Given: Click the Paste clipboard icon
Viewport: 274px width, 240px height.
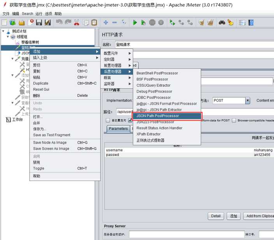Looking at the screenshot, I should (x=94, y=23).
